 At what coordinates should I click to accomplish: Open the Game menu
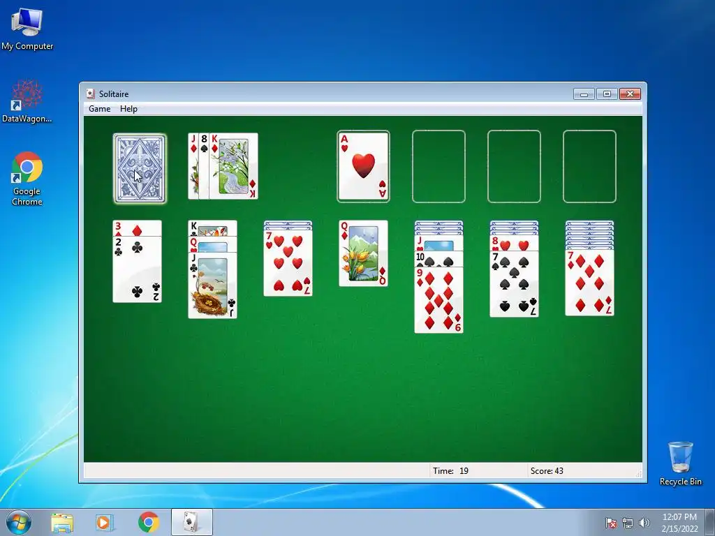[x=99, y=109]
